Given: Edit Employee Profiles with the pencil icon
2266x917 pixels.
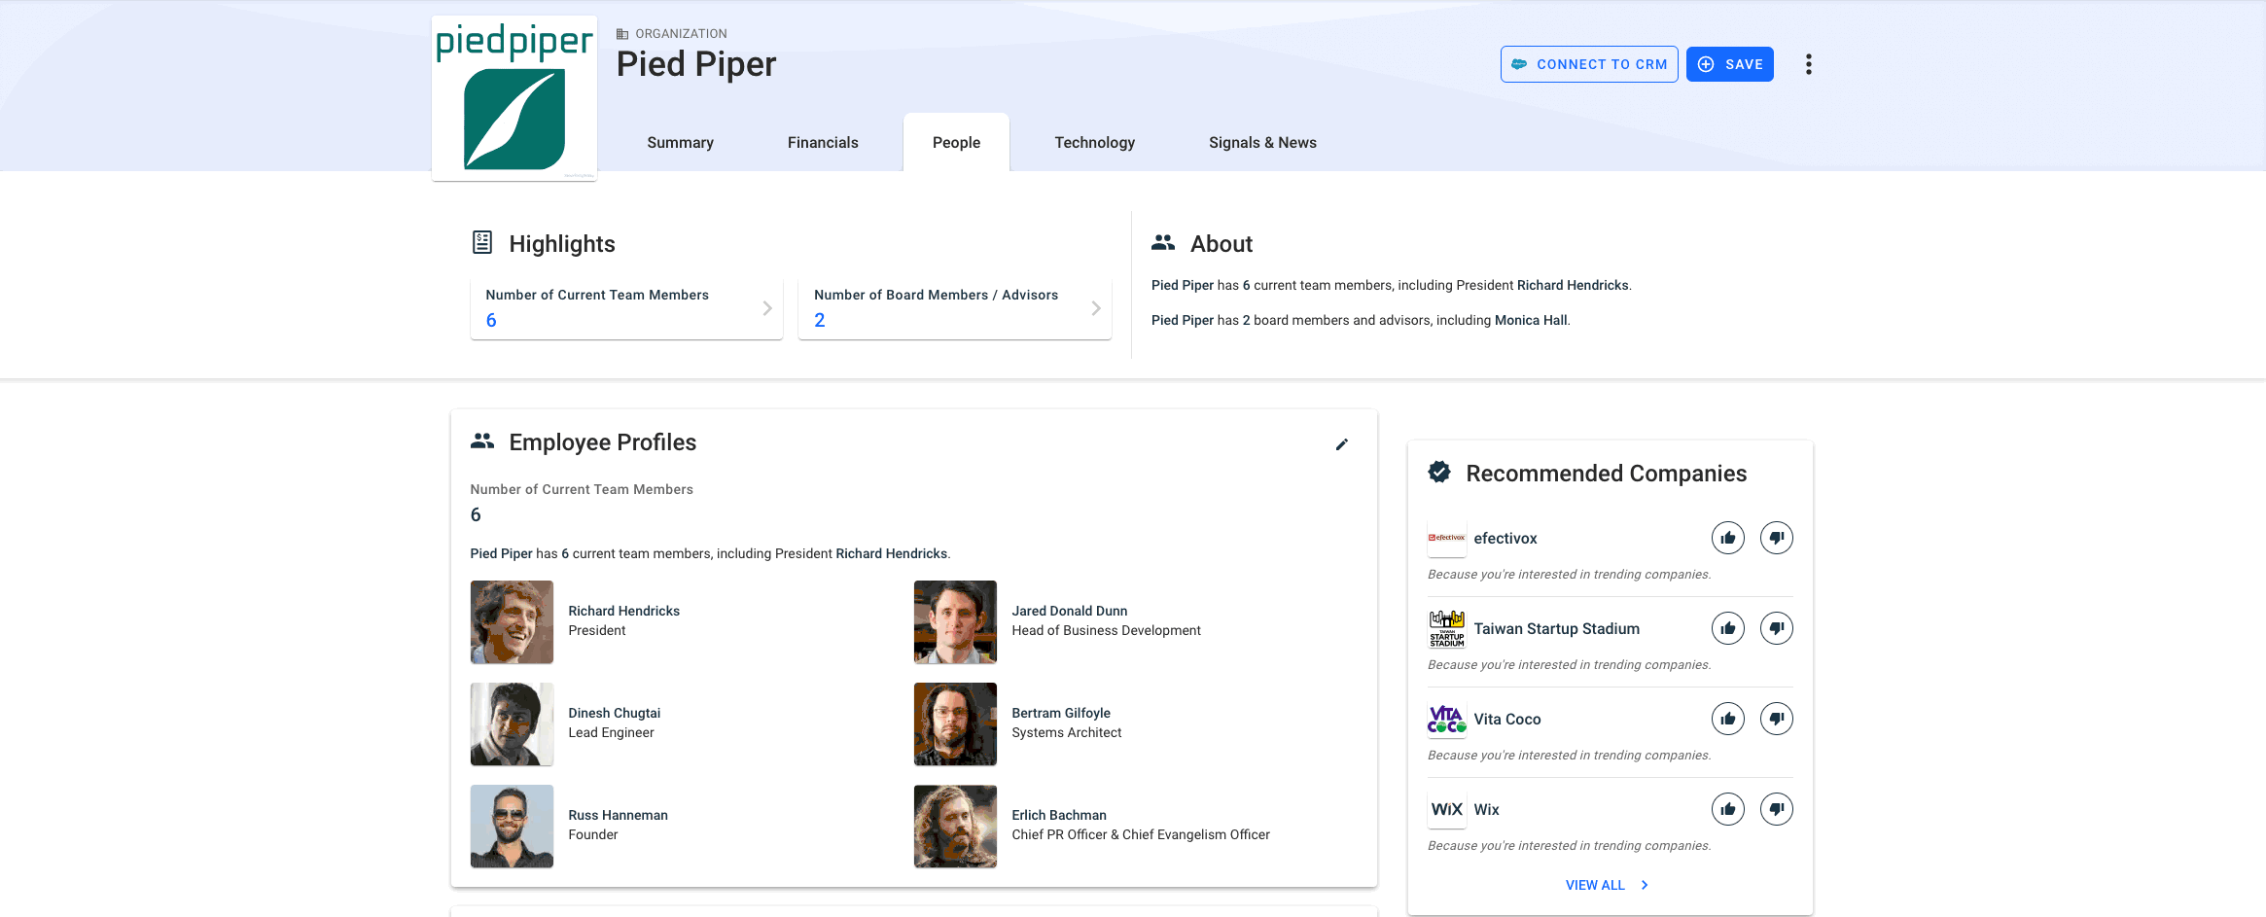Looking at the screenshot, I should tap(1342, 444).
